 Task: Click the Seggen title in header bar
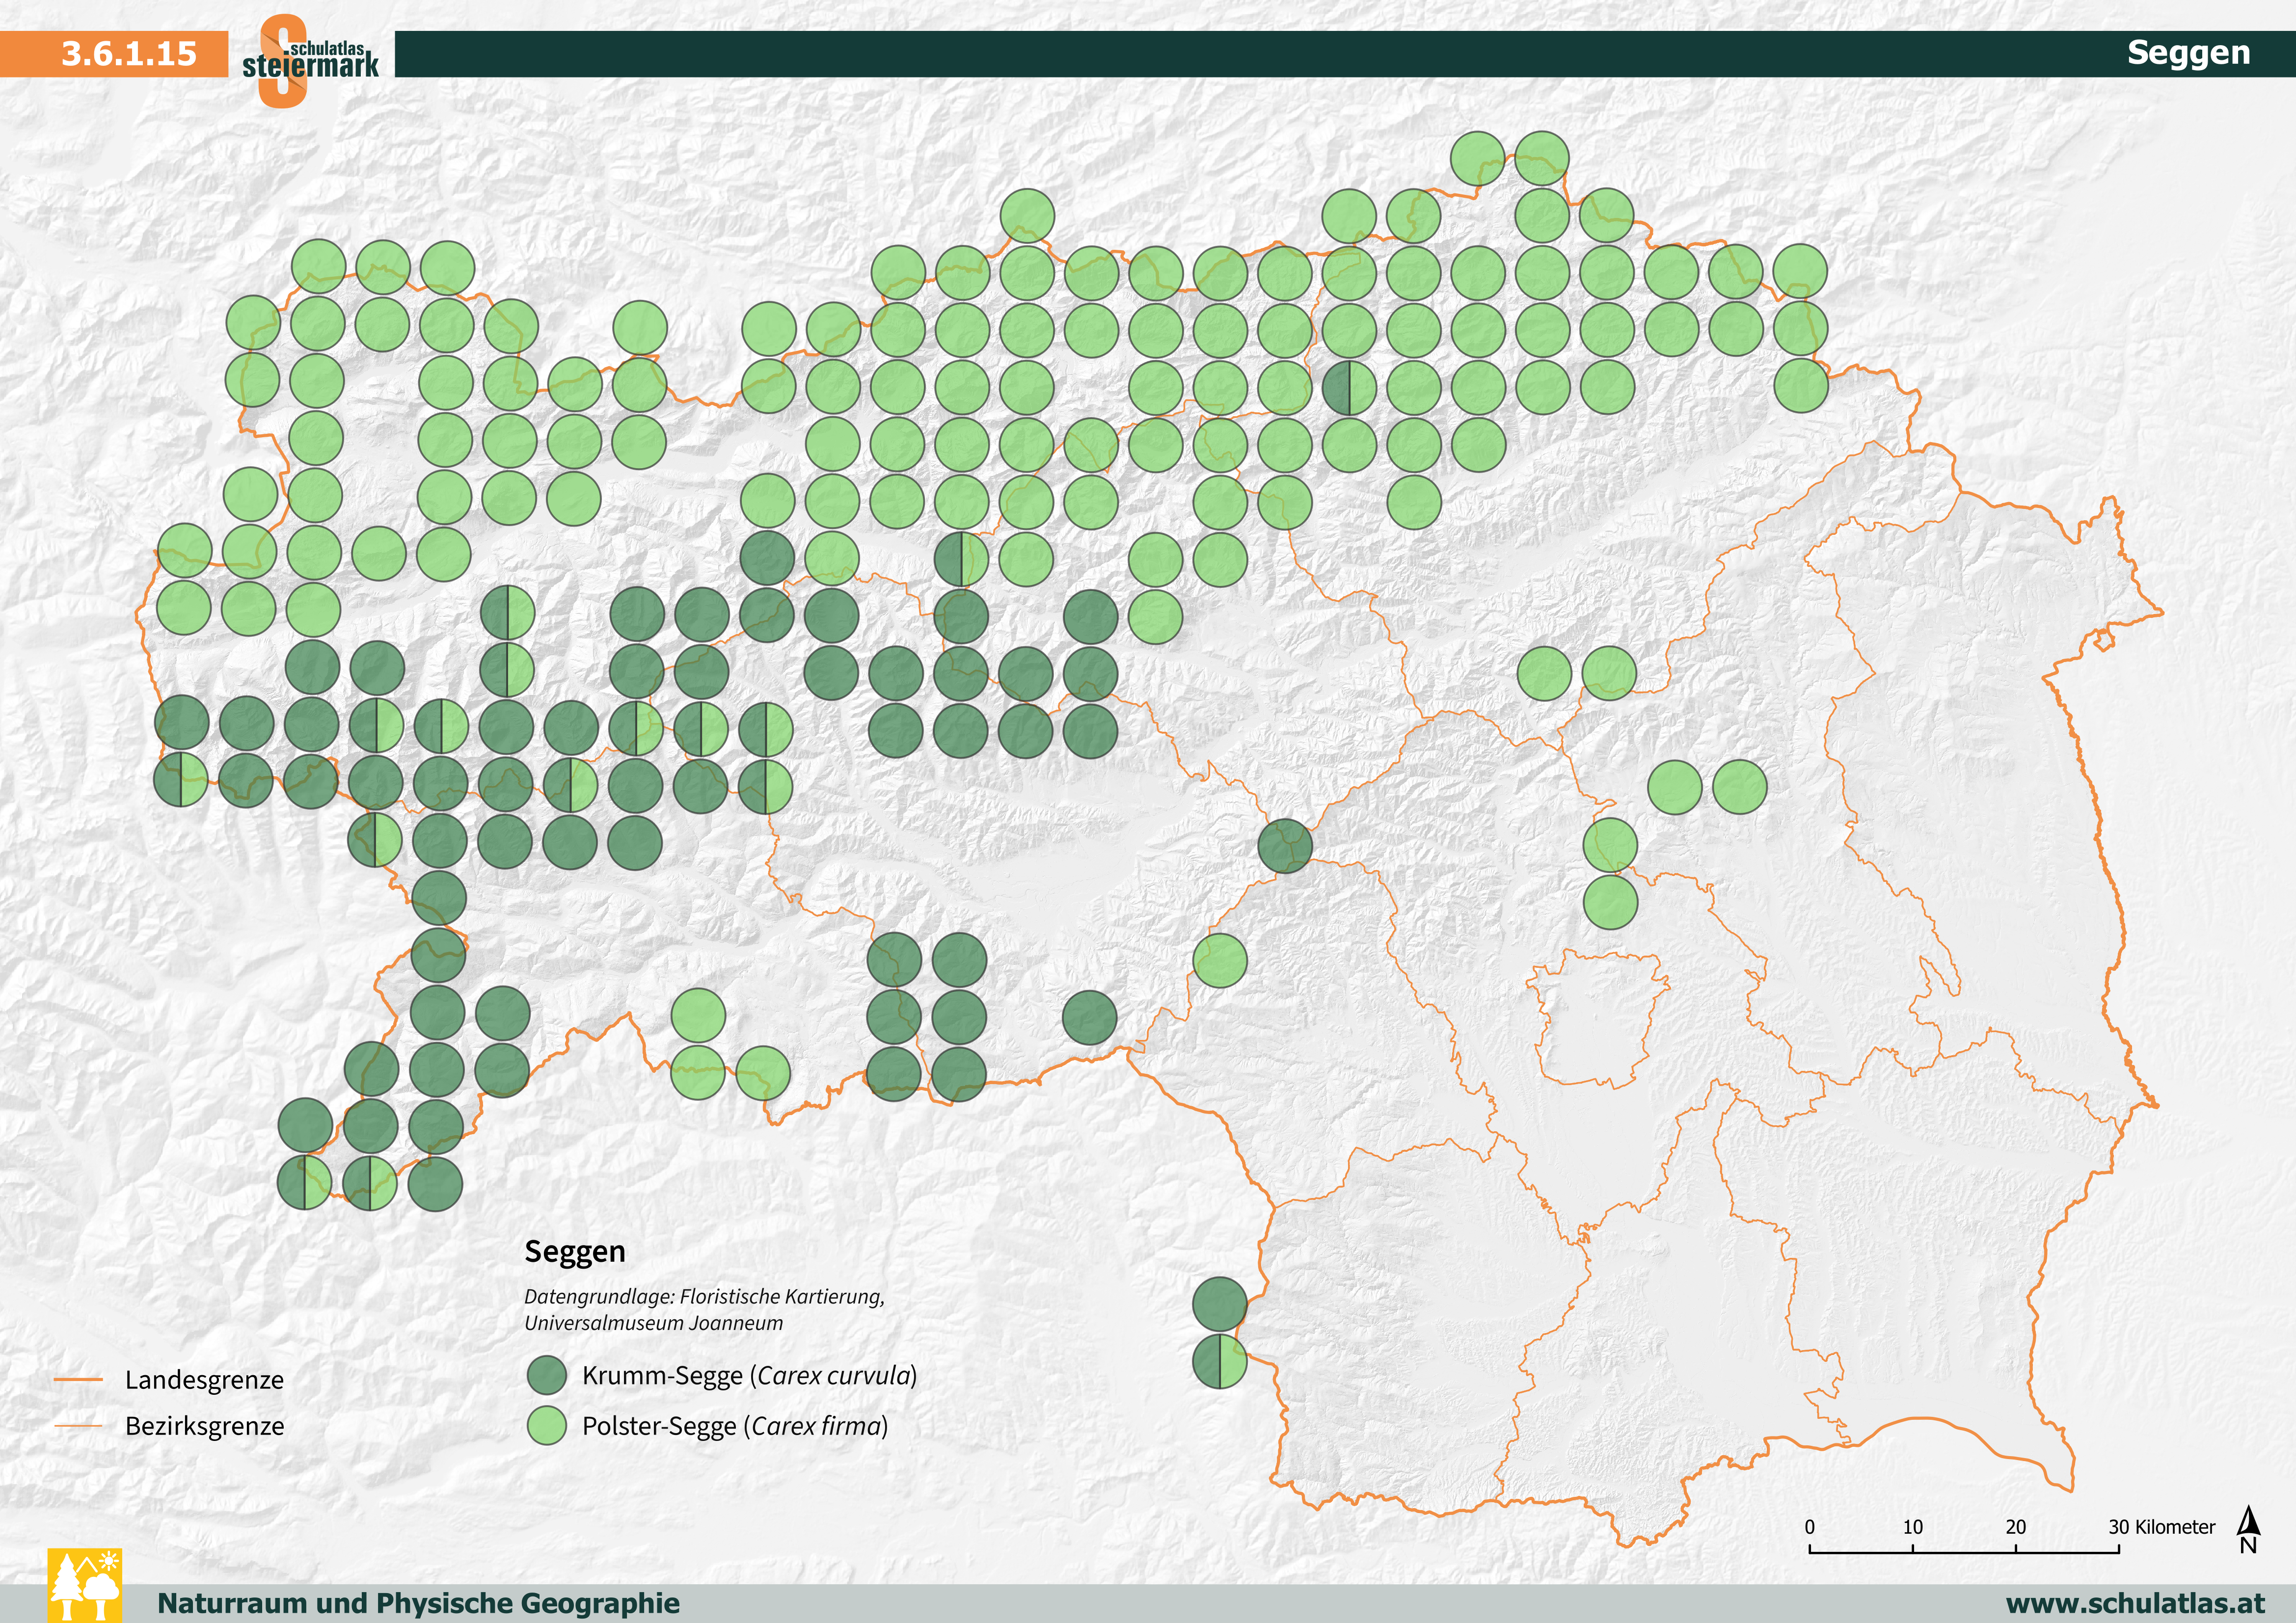click(2188, 53)
